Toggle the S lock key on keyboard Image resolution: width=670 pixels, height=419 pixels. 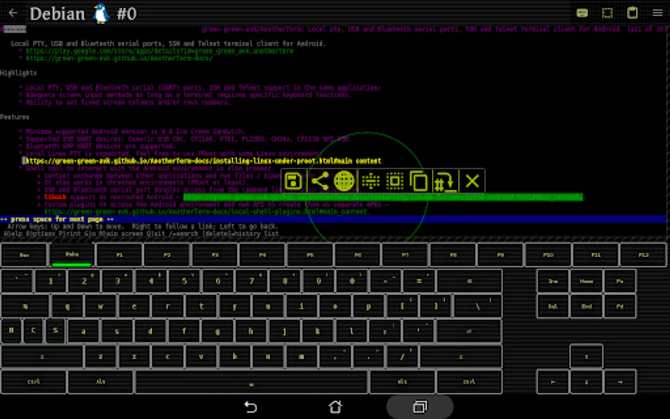(x=55, y=331)
